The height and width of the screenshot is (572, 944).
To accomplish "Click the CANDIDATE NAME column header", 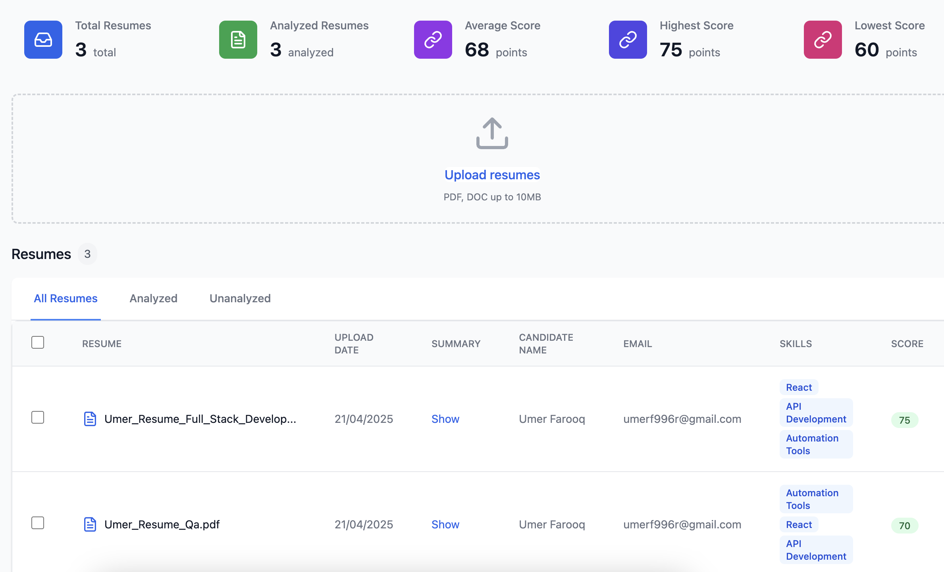I will [546, 344].
